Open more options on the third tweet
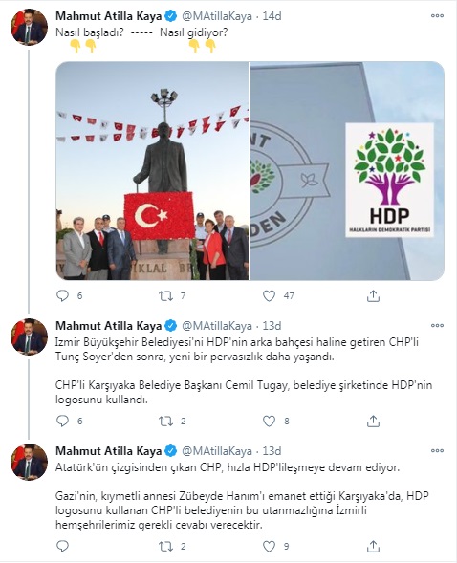457x563 pixels. coord(437,450)
